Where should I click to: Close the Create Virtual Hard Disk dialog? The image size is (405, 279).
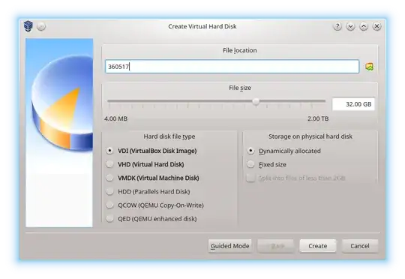[376, 26]
